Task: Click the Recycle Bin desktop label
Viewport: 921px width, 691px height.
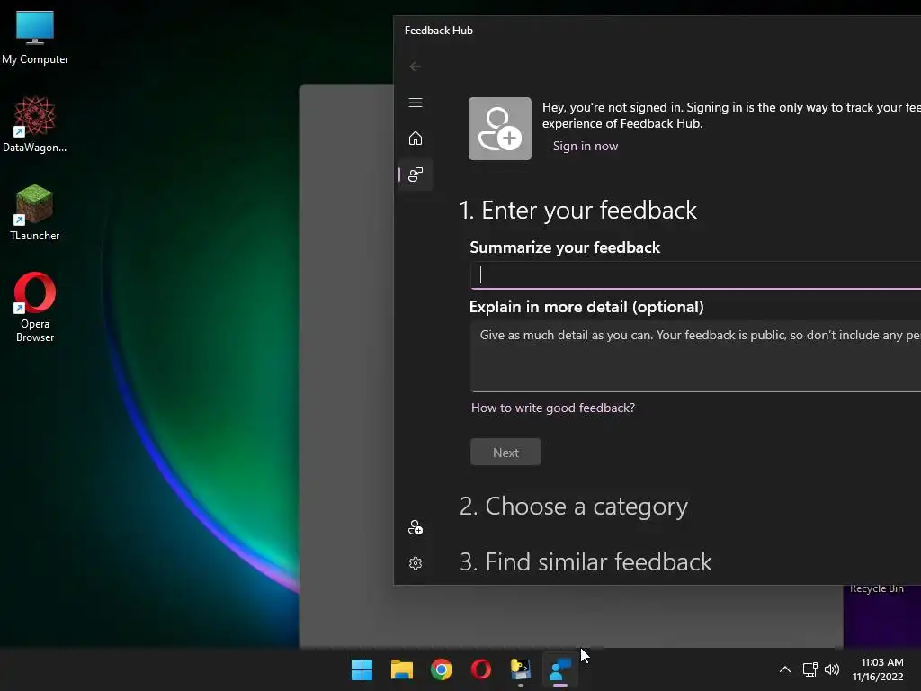Action: coord(876,588)
